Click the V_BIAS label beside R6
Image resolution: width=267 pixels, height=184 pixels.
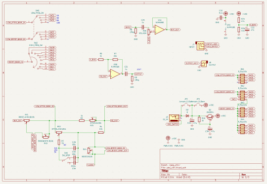click(x=93, y=60)
